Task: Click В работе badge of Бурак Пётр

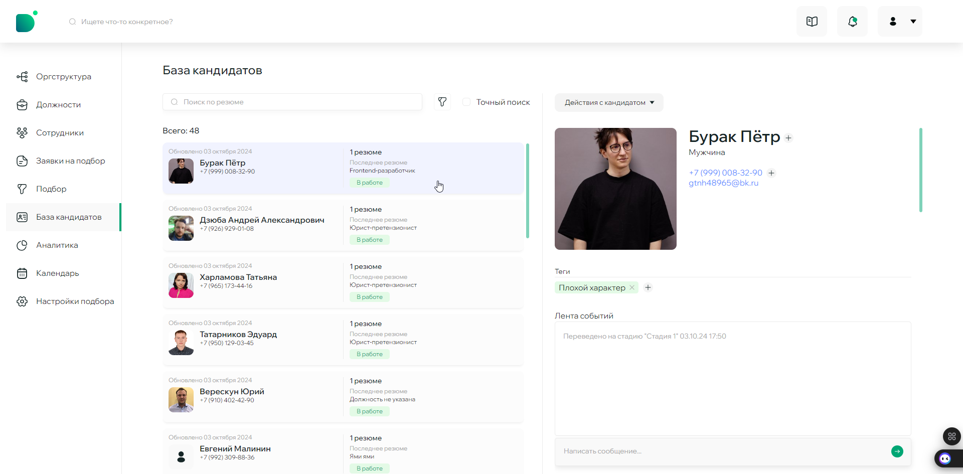Action: (370, 183)
